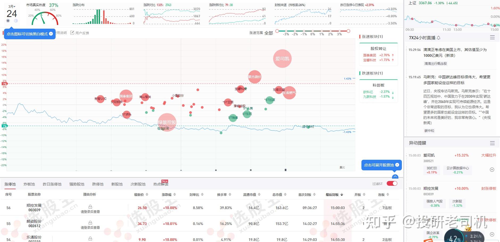500x242 pixels.
Task: Click the 次新股 sector tag
Action: pos(457,203)
